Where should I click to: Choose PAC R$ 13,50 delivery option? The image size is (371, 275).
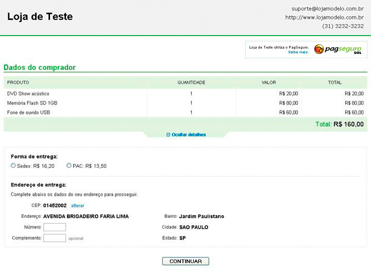pyautogui.click(x=69, y=166)
